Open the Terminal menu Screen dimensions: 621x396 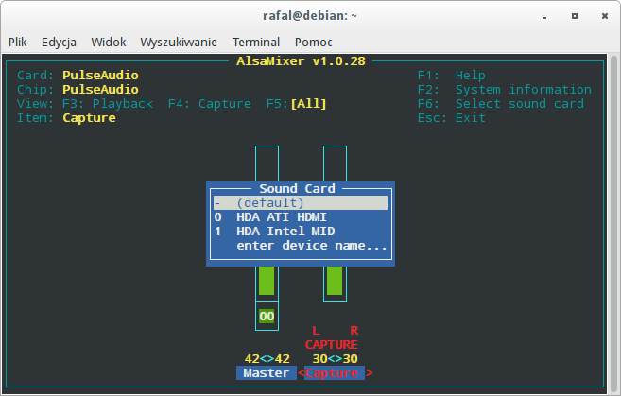click(x=256, y=42)
